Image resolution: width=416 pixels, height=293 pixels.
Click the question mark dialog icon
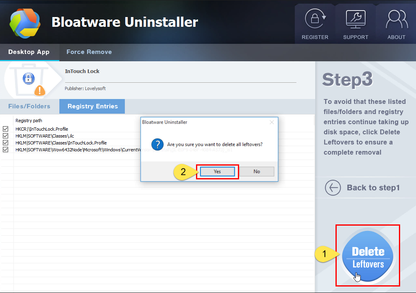[157, 144]
